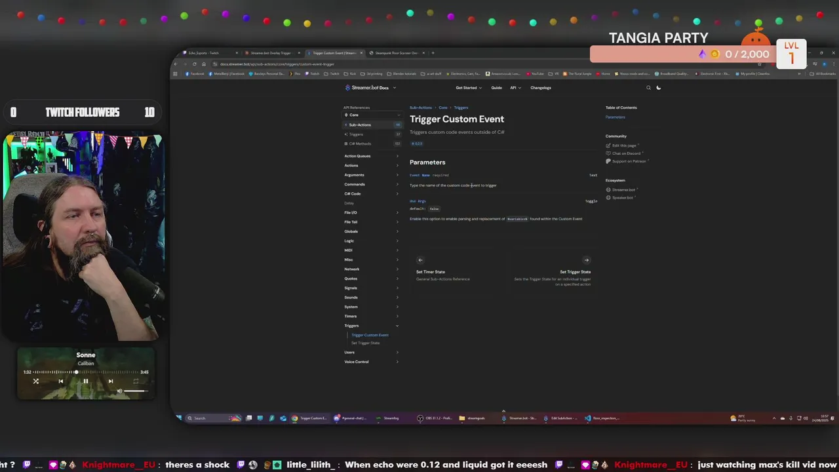The width and height of the screenshot is (839, 472).
Task: Adjust the music widget volume slider
Action: click(x=135, y=391)
